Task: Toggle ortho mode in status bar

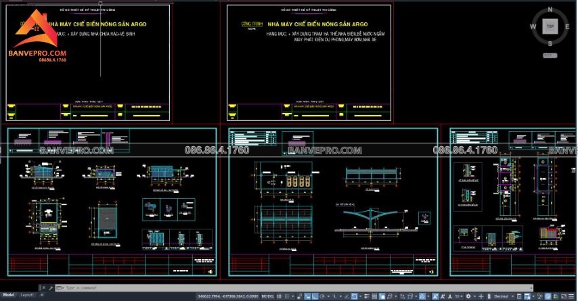Action: tap(315, 296)
